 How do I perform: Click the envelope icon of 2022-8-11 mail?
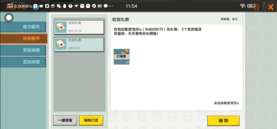(x=61, y=45)
